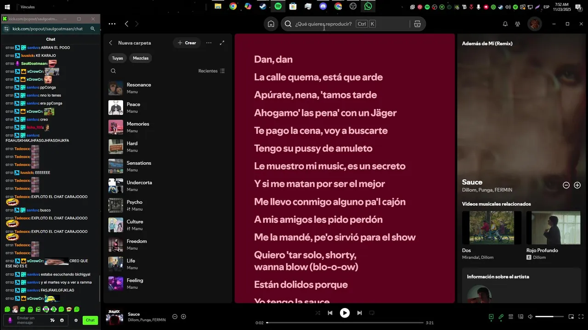Open the Resonance playlist
This screenshot has width=588, height=330.
(168, 88)
